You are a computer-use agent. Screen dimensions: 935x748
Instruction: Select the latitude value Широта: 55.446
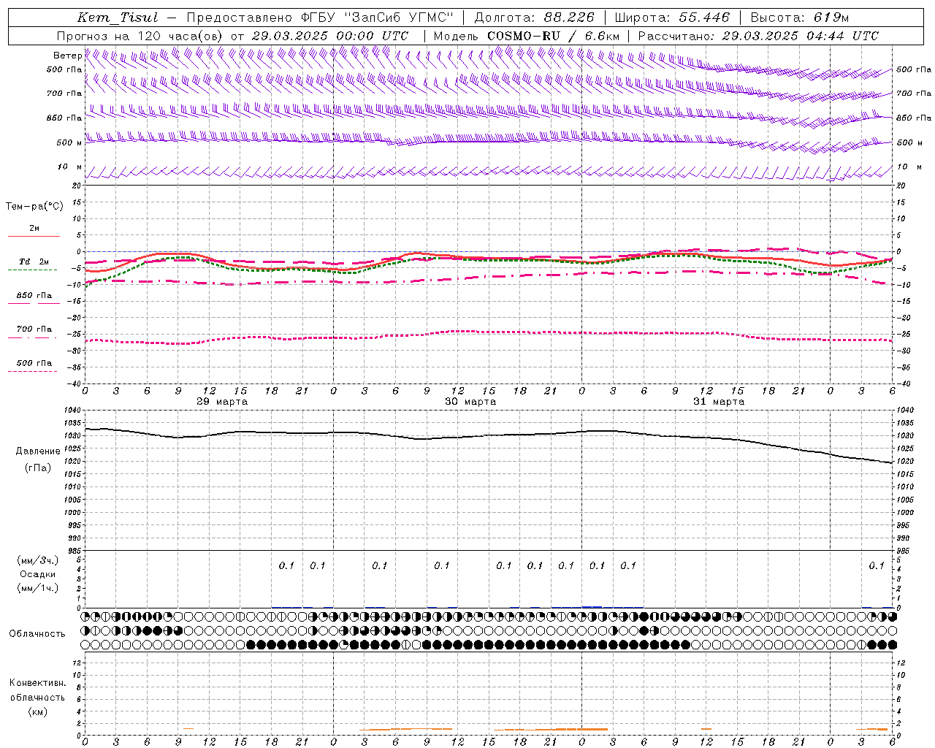point(672,18)
